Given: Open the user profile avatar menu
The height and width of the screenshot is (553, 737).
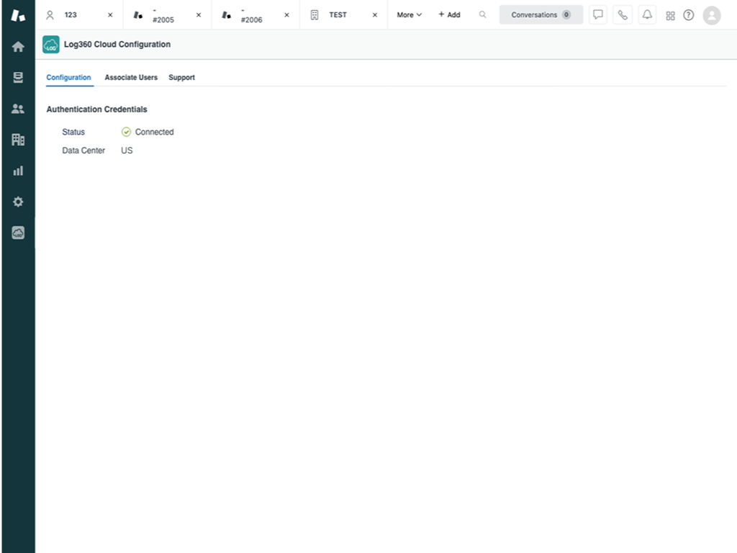Looking at the screenshot, I should click(711, 15).
